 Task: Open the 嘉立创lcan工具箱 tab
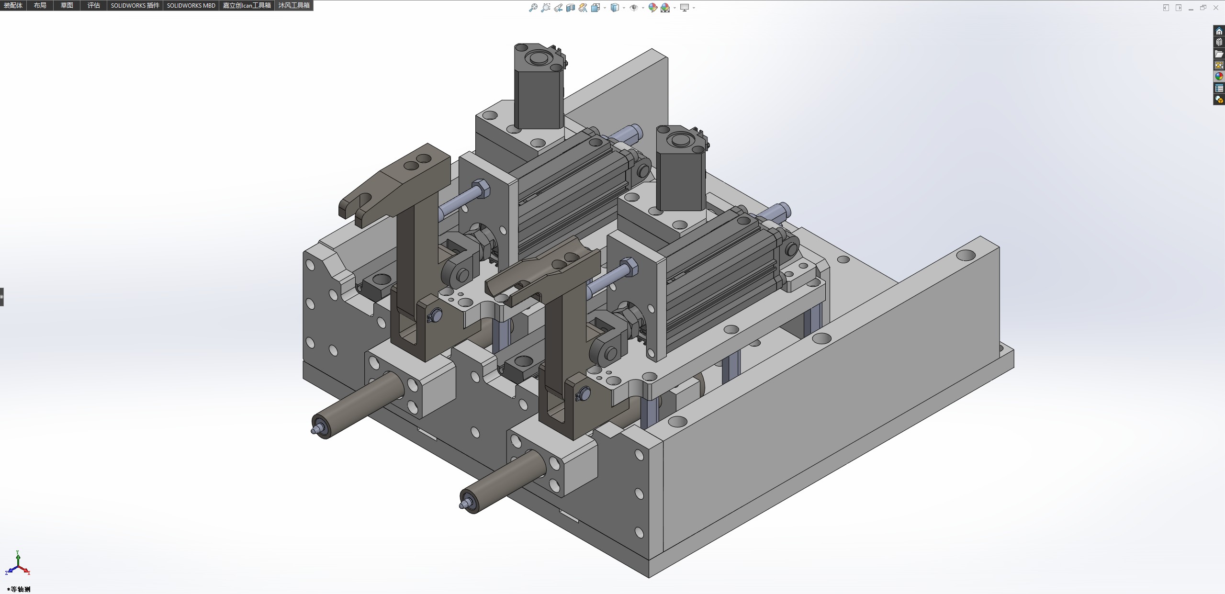(247, 5)
